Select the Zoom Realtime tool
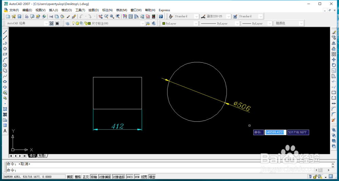The height and width of the screenshot is (181, 339). tap(106, 16)
